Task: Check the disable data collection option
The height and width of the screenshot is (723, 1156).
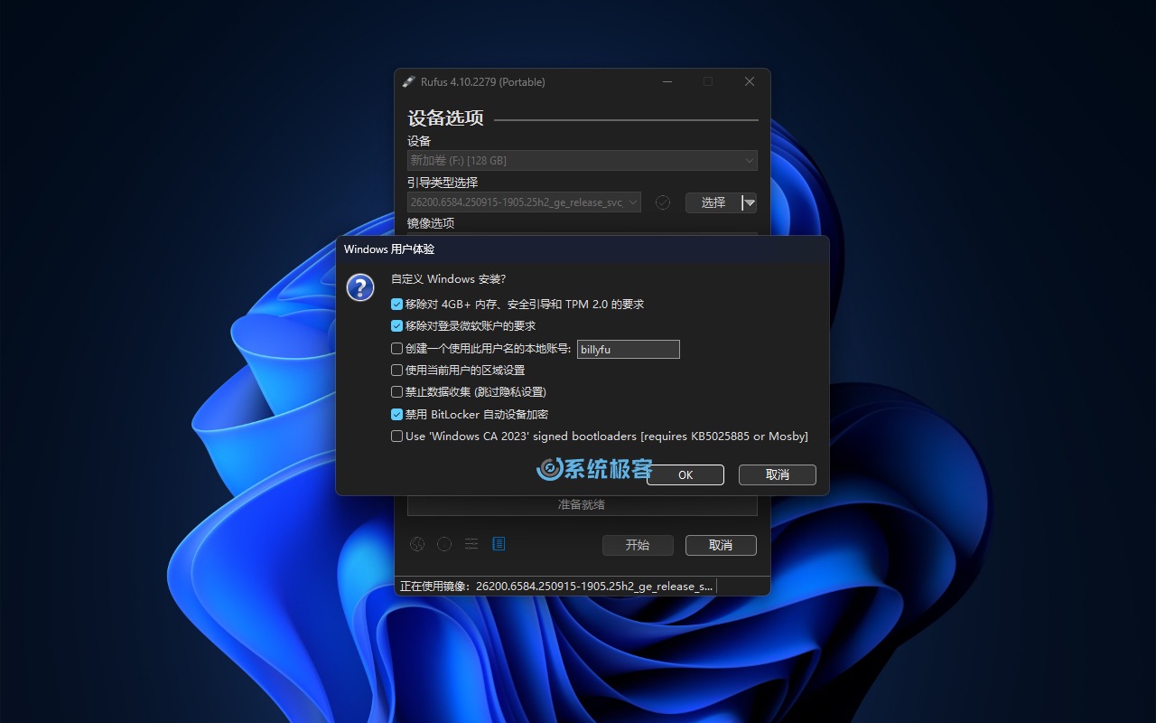Action: [396, 392]
